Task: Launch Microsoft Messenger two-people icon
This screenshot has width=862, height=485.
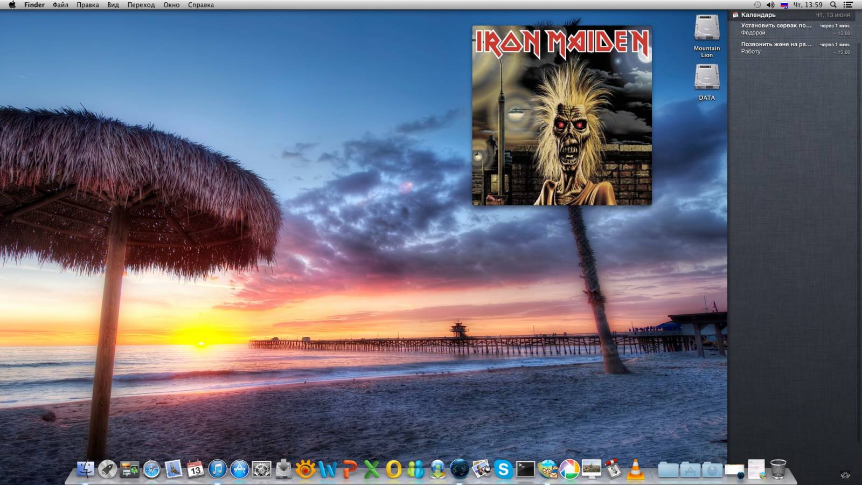Action: coord(415,469)
